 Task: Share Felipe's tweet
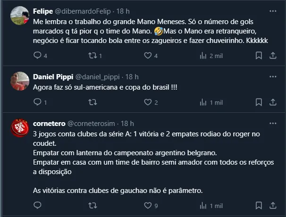pyautogui.click(x=272, y=56)
